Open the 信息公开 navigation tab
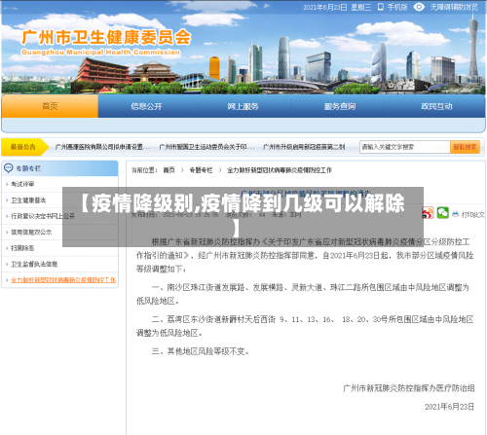The width and height of the screenshot is (487, 435). click(146, 106)
